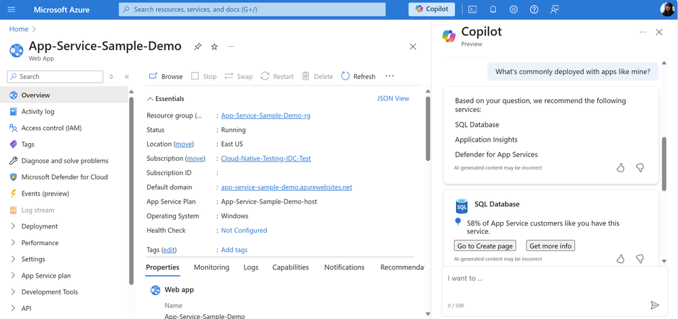
Task: Open portal settings gear
Action: [x=513, y=10]
